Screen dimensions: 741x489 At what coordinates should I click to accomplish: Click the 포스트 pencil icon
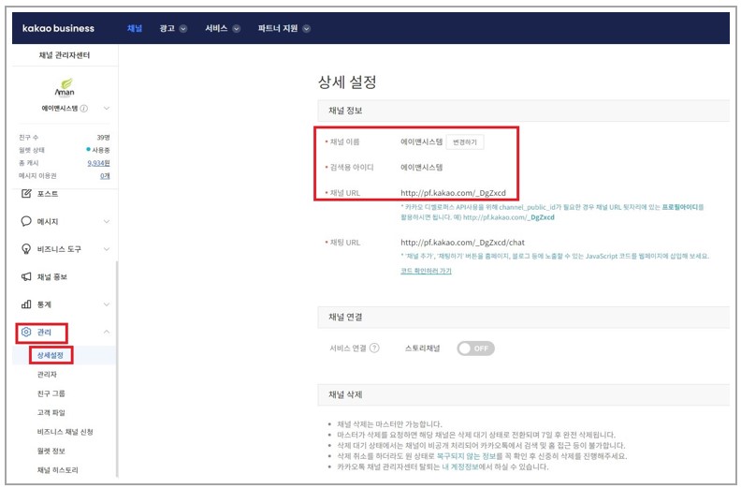[x=26, y=194]
